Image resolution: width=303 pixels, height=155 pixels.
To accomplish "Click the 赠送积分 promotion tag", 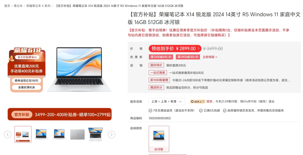I will coord(156,87).
